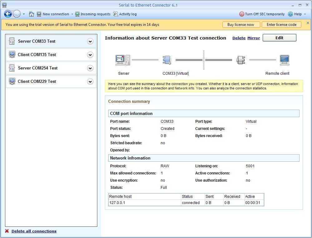Click the Received column header

pyautogui.click(x=234, y=197)
